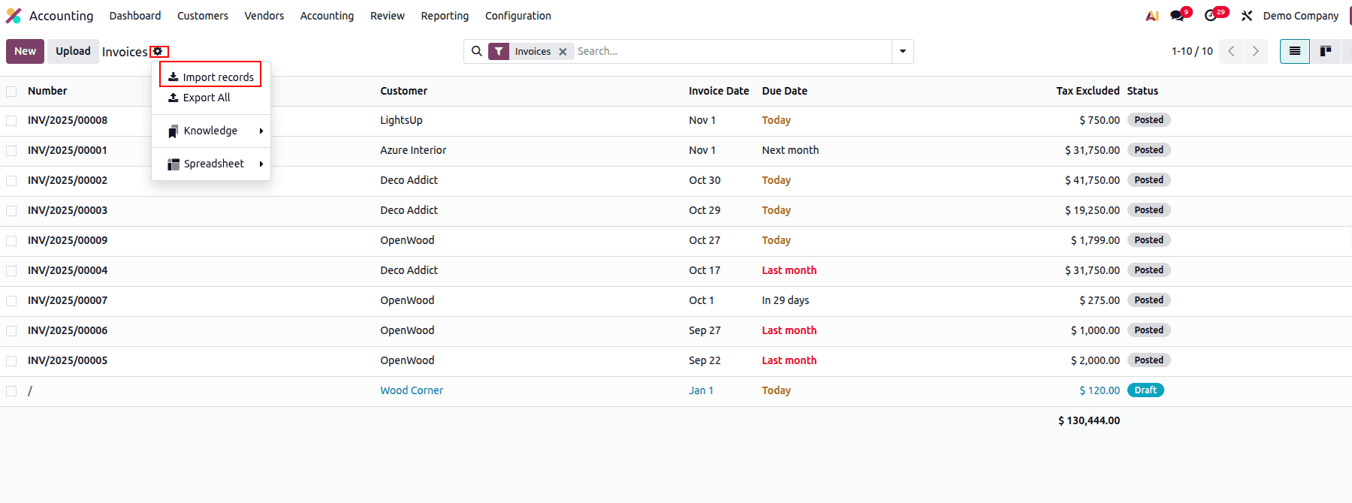Select checkbox for INV/2025/00008
The height and width of the screenshot is (503, 1352).
(x=11, y=121)
